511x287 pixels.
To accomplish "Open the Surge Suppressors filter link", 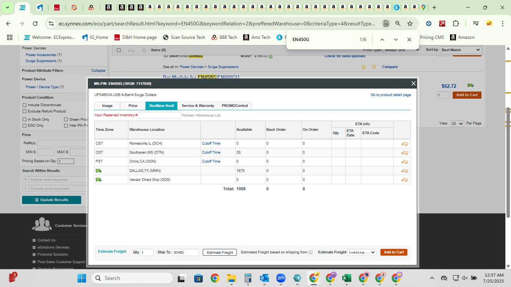I will [41, 61].
